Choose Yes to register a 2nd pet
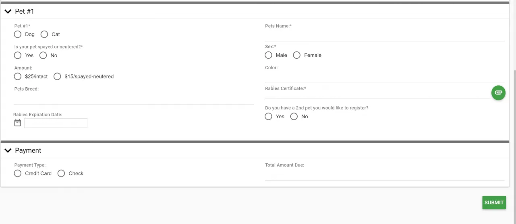This screenshot has width=516, height=224. [269, 117]
